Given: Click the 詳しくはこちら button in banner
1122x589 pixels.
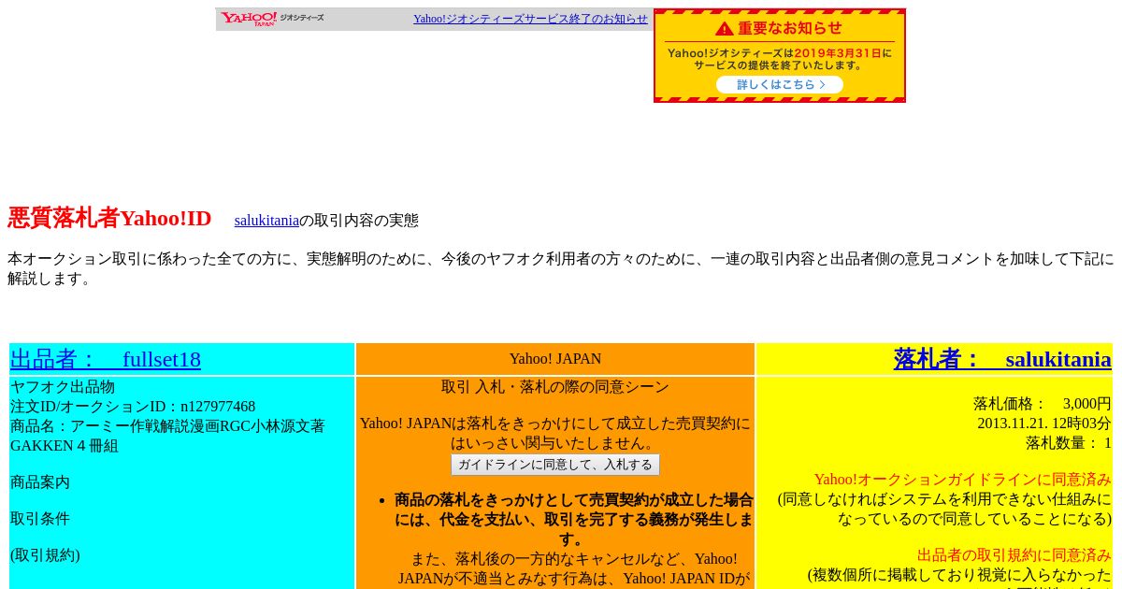Looking at the screenshot, I should [x=780, y=84].
